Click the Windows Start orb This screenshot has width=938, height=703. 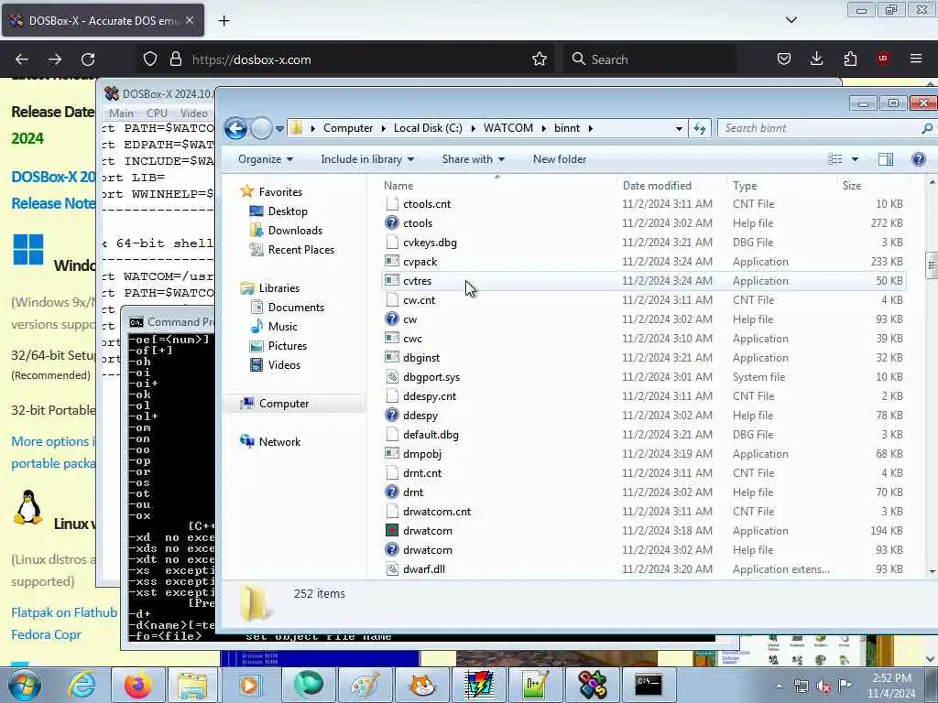coord(24,685)
